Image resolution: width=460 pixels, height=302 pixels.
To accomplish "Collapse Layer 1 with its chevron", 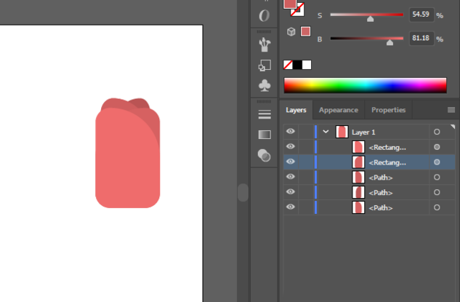I will point(326,132).
